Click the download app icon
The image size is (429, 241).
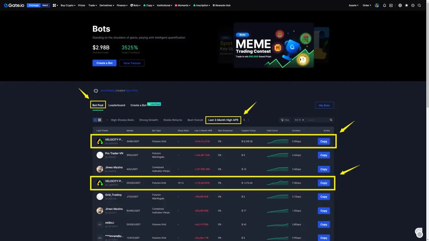(x=391, y=5)
